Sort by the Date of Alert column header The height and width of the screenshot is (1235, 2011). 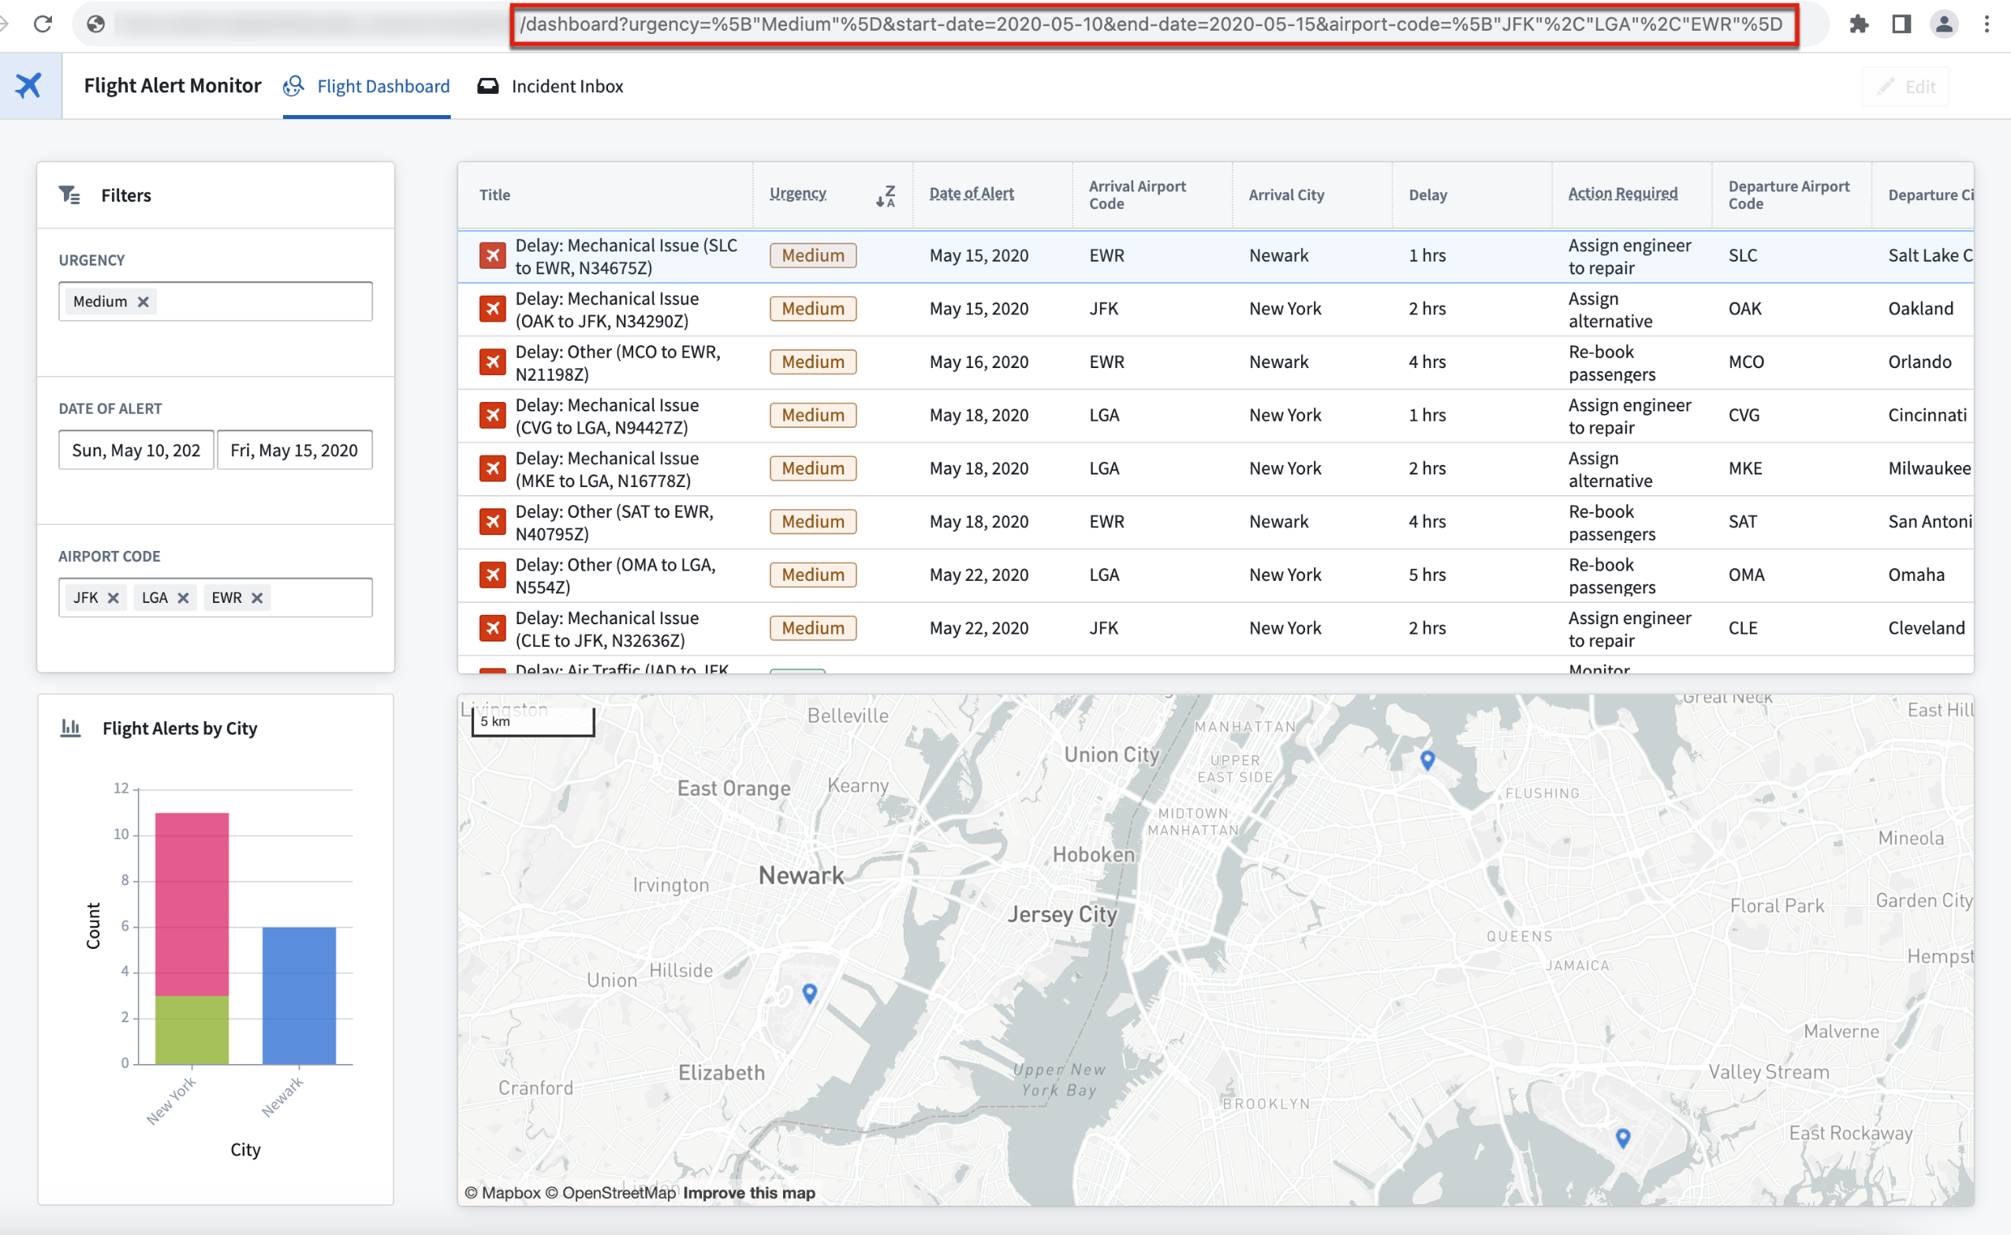[x=971, y=194]
